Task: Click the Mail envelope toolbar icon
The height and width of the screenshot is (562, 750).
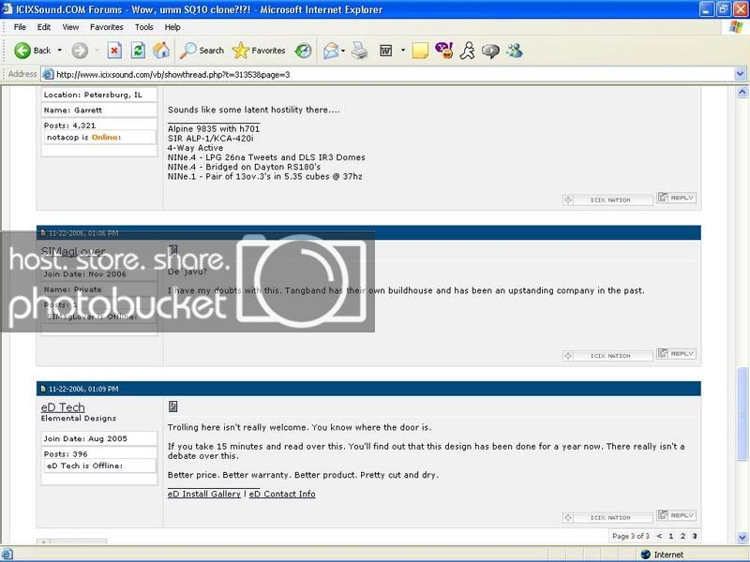Action: pos(331,51)
